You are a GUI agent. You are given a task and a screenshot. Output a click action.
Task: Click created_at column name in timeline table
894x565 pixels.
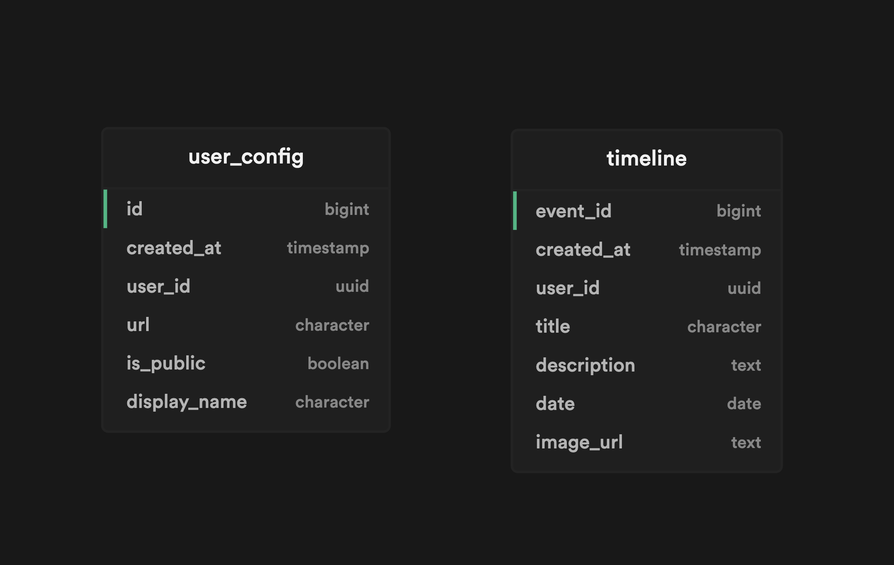[583, 250]
